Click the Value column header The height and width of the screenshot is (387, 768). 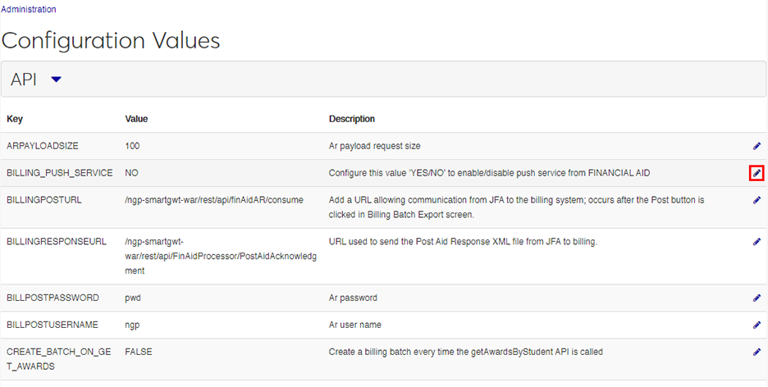tap(136, 119)
